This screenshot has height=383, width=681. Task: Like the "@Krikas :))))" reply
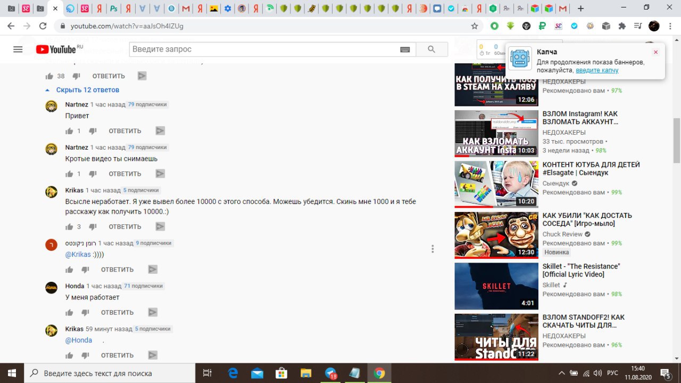pos(69,270)
